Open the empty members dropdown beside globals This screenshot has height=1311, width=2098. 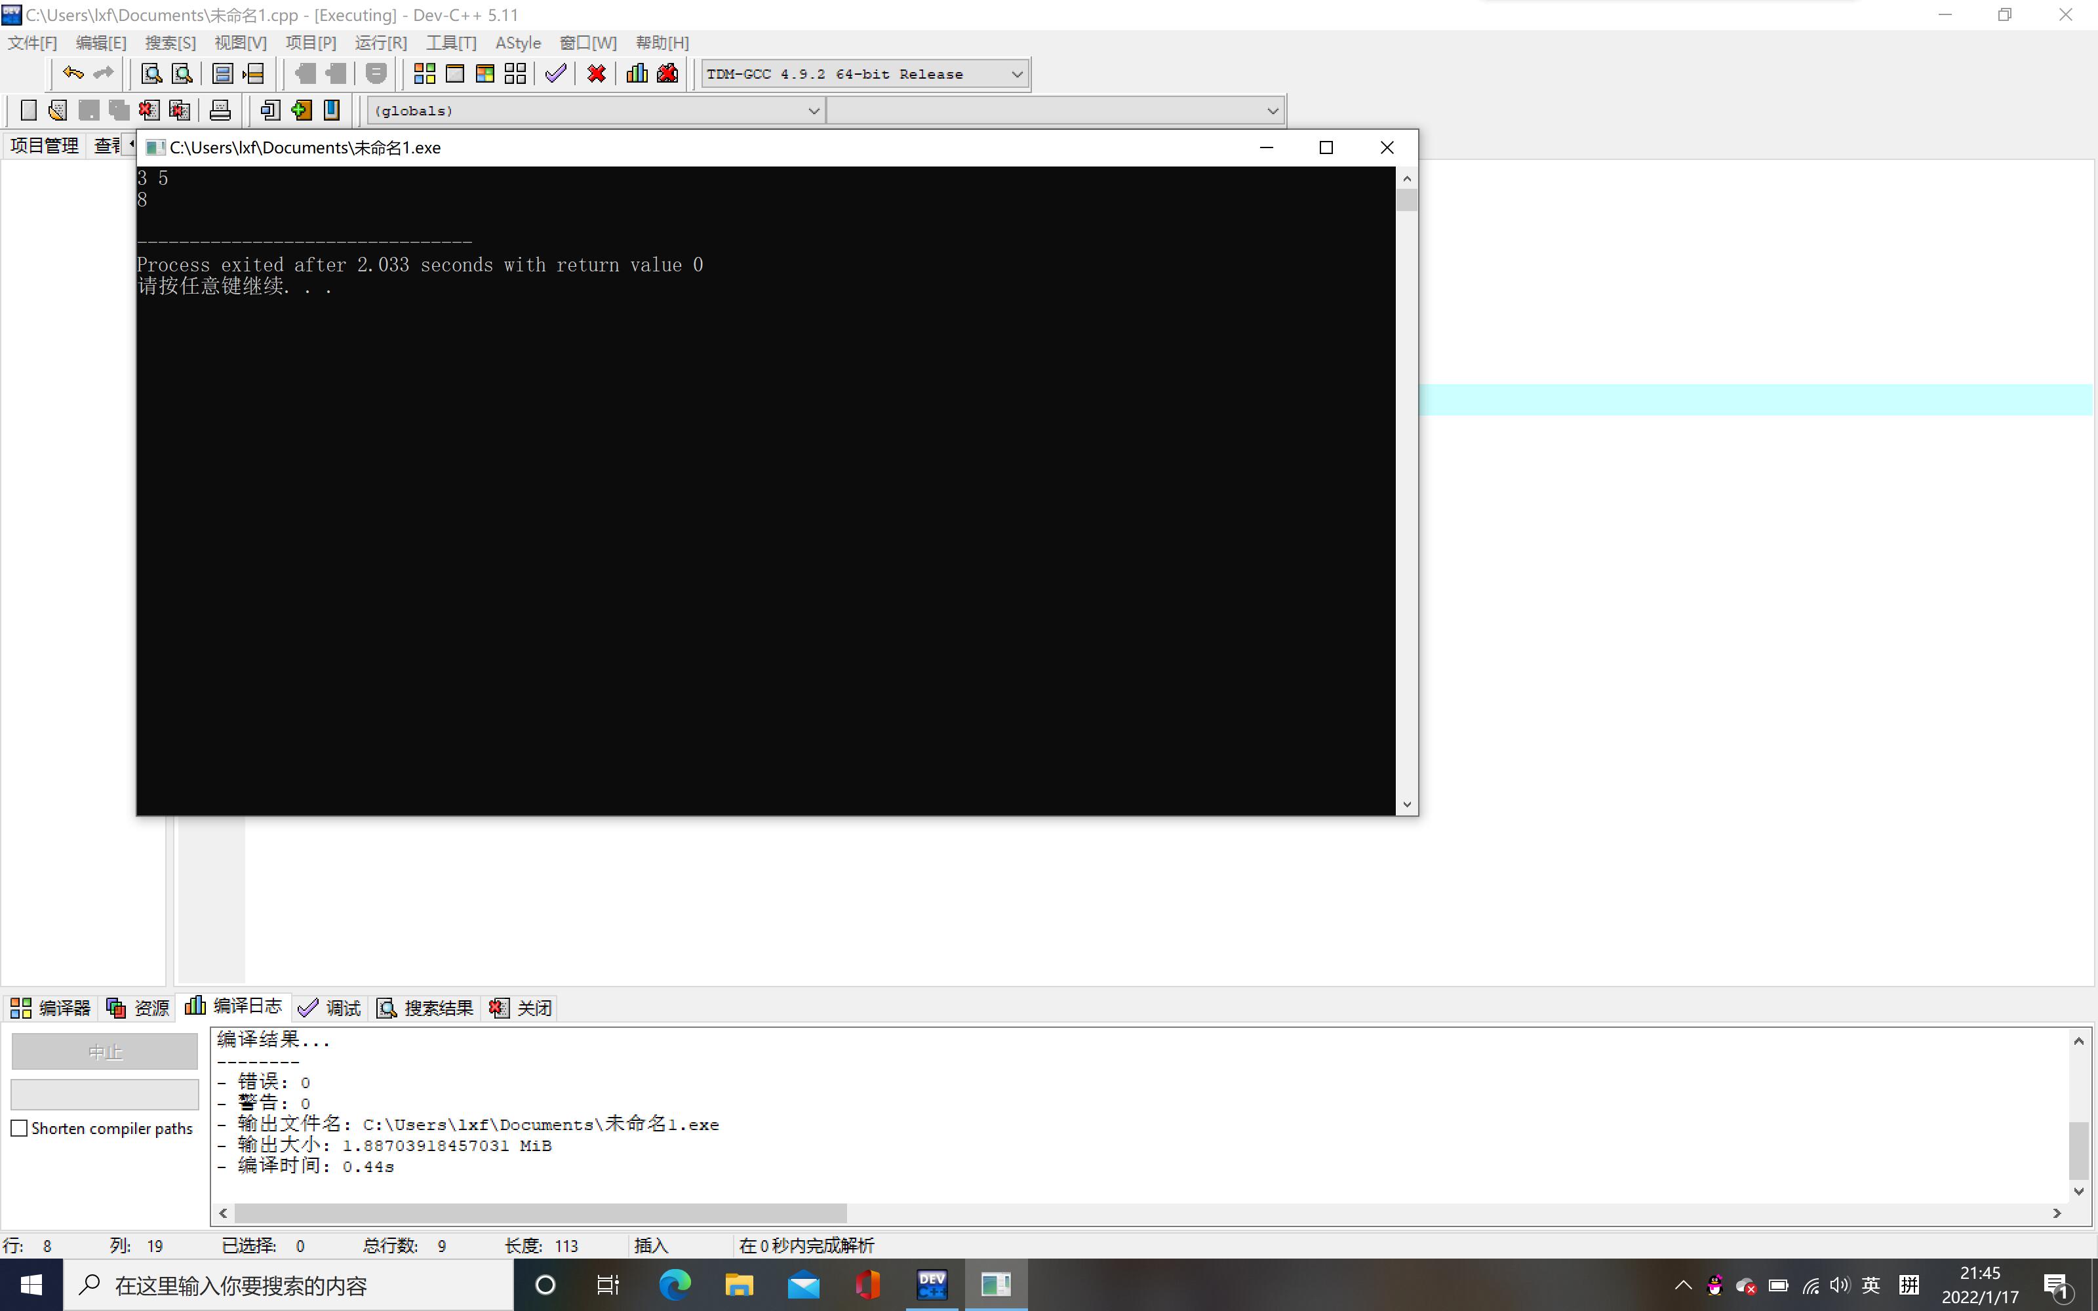(1272, 111)
